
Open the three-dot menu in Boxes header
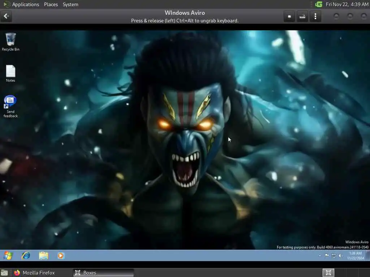tap(315, 17)
